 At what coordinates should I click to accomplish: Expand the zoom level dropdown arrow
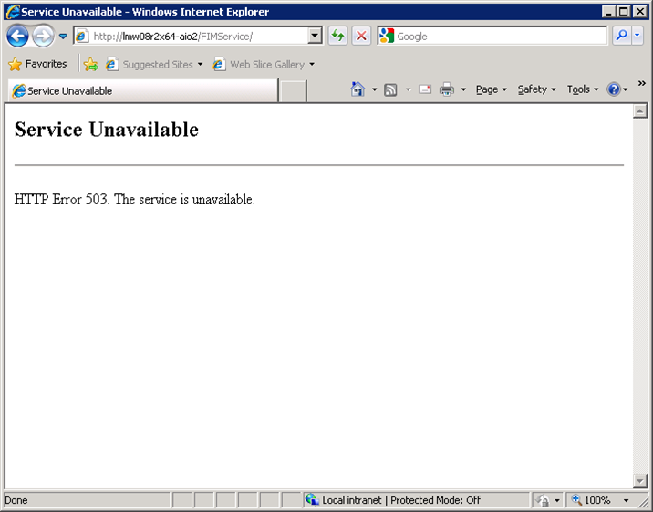coord(626,500)
